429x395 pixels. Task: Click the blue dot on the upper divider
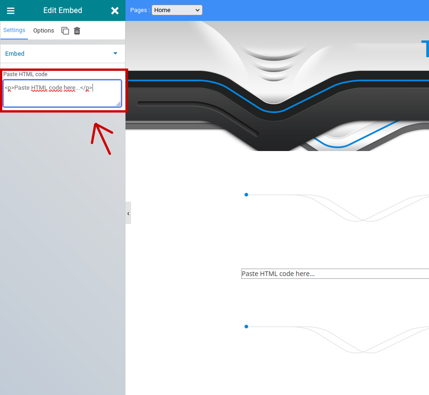[246, 195]
